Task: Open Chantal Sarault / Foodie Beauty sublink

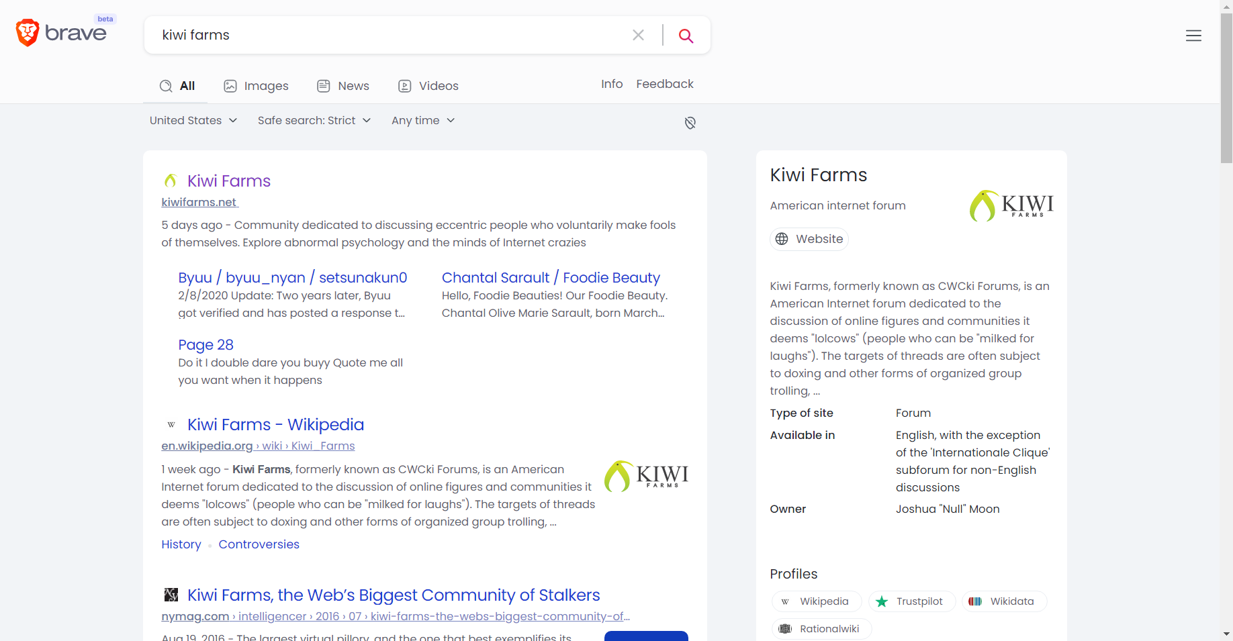Action: pyautogui.click(x=551, y=278)
